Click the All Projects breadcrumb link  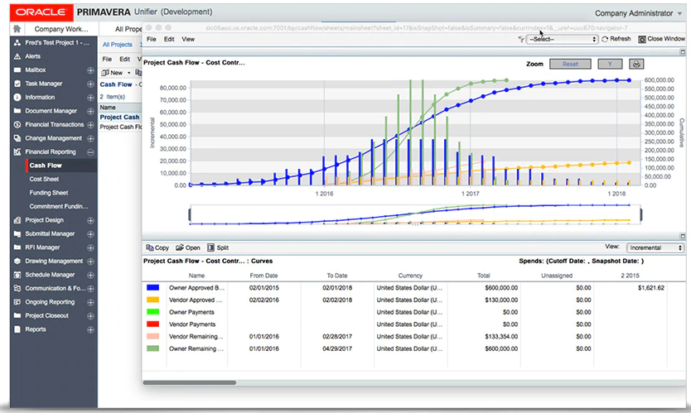coord(117,45)
